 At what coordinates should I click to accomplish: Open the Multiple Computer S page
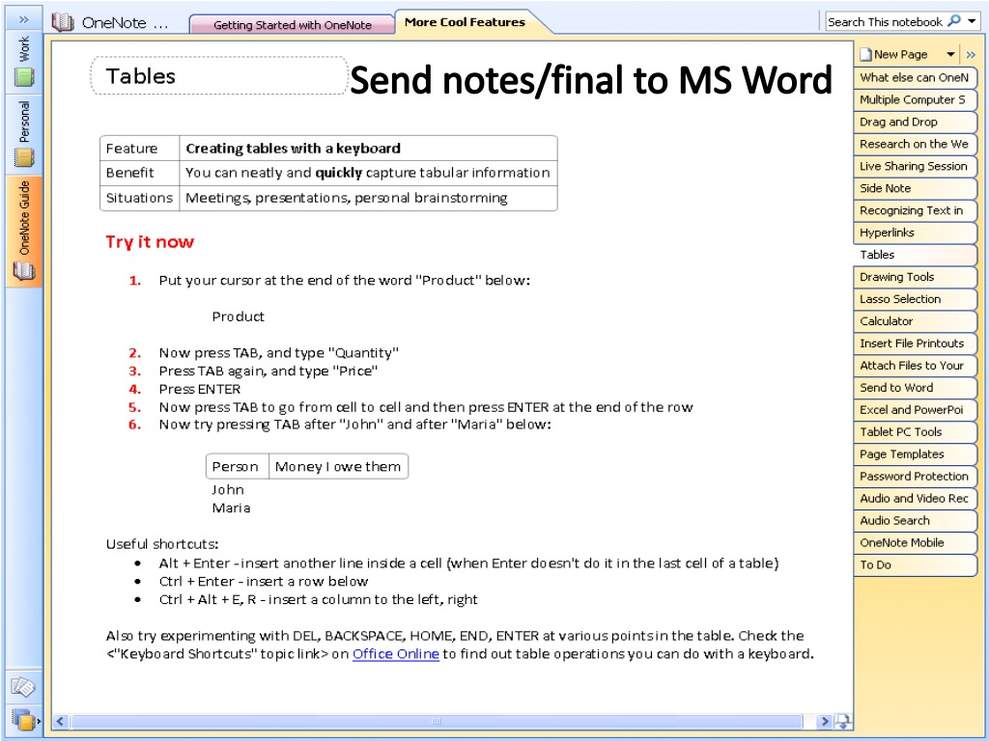[916, 99]
